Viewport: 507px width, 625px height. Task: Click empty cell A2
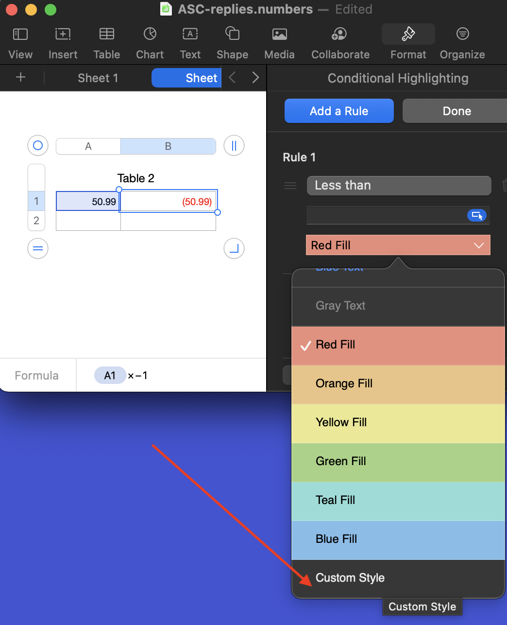tap(88, 221)
